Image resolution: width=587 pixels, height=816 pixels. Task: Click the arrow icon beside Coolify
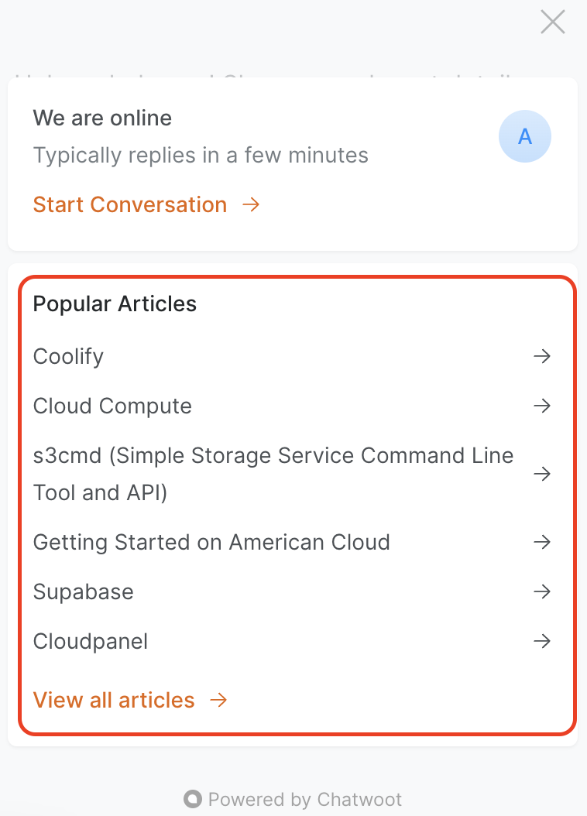(542, 356)
